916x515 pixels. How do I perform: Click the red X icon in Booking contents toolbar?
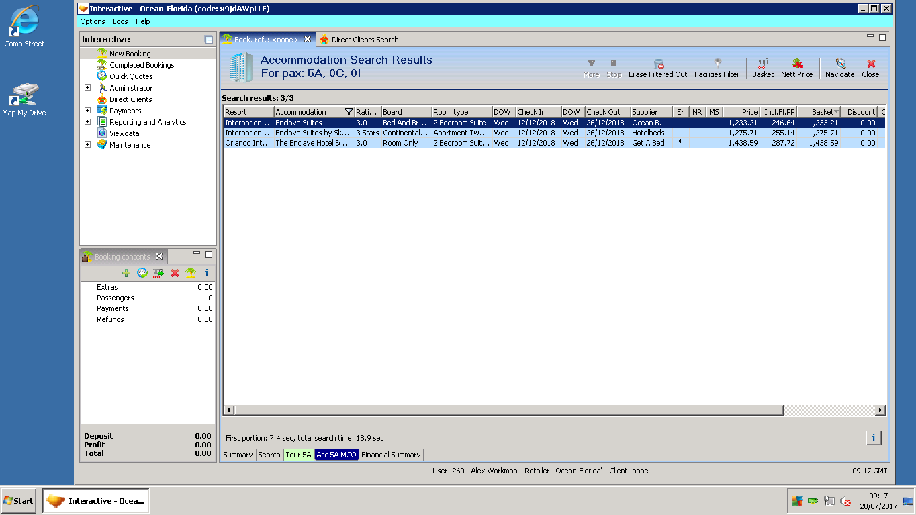(175, 273)
